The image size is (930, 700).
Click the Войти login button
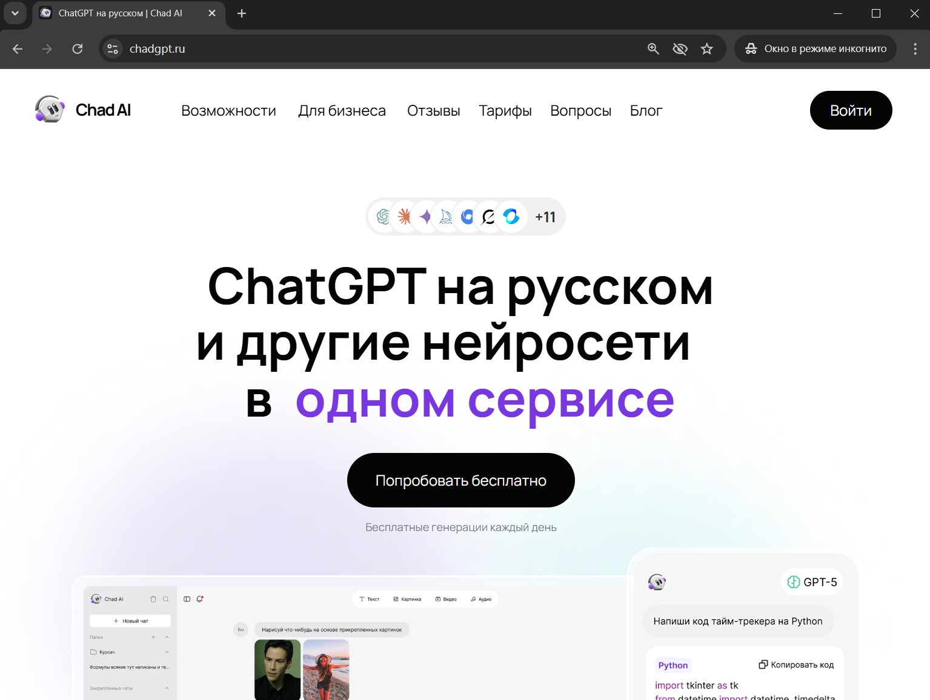pyautogui.click(x=851, y=110)
